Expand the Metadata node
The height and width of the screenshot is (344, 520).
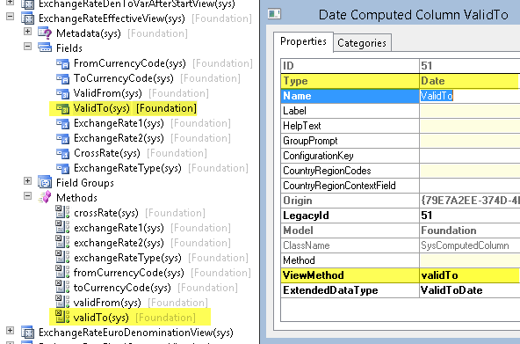point(28,31)
